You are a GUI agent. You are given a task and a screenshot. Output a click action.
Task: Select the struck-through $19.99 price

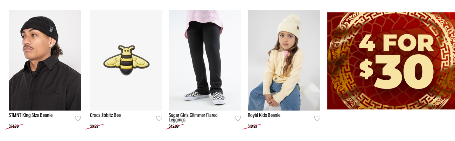coord(252,126)
